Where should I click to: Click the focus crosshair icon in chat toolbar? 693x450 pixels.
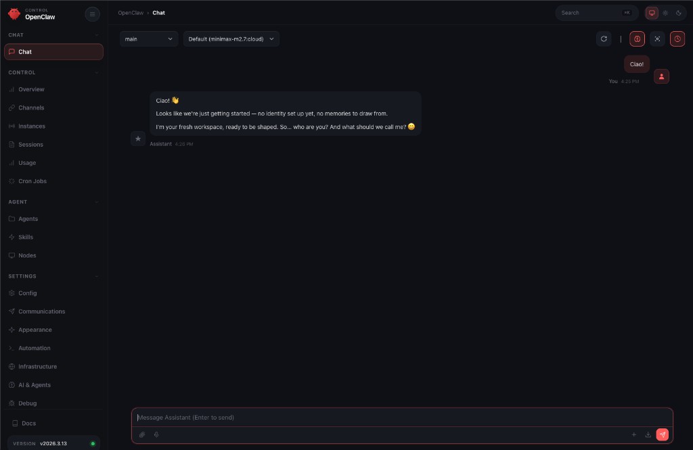click(657, 39)
